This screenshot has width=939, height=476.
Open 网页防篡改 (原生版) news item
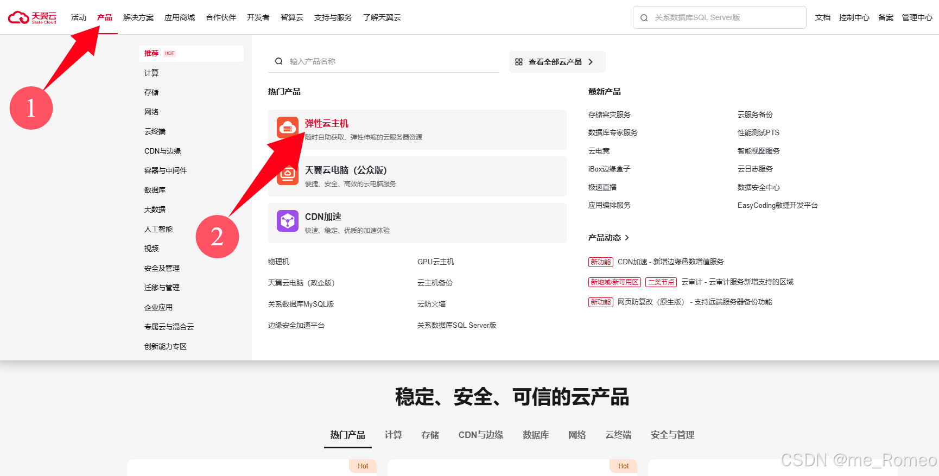point(695,302)
